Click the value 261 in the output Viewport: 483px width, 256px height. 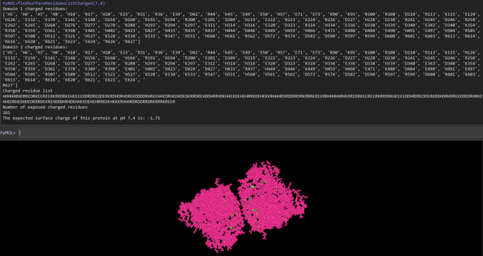pos(7,113)
